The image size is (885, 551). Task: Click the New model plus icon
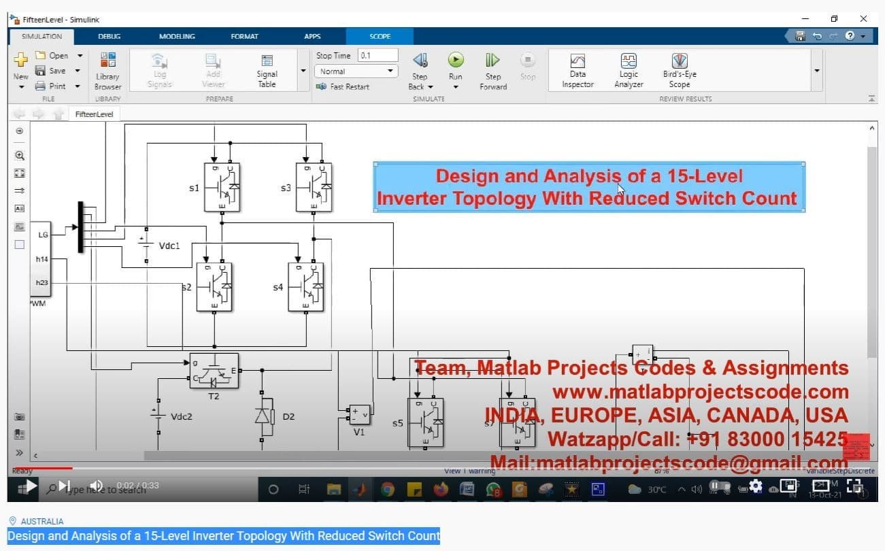[20, 60]
